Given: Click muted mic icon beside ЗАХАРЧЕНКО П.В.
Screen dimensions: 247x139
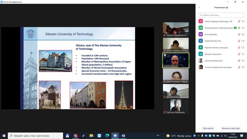Looking at the screenshot, I should coord(239,41).
